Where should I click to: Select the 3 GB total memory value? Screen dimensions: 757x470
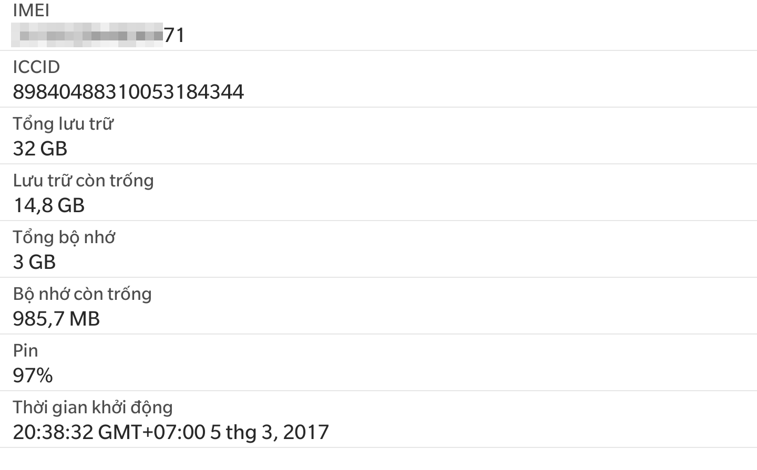point(34,262)
